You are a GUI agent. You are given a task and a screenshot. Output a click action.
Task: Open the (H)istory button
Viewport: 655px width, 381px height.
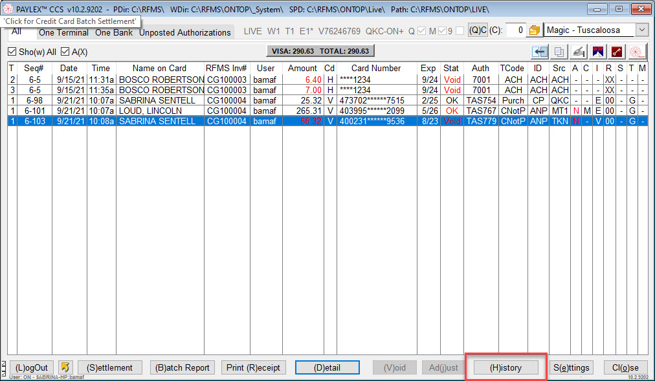tap(505, 367)
